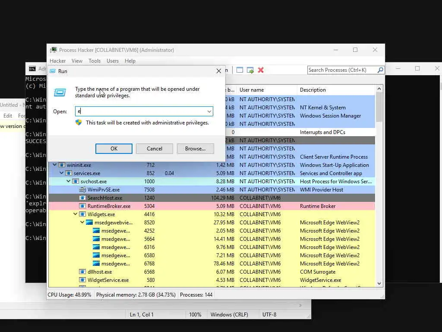This screenshot has width=442, height=332.
Task: Click msedgewe... icon in PID 4252 row
Action: (x=96, y=230)
